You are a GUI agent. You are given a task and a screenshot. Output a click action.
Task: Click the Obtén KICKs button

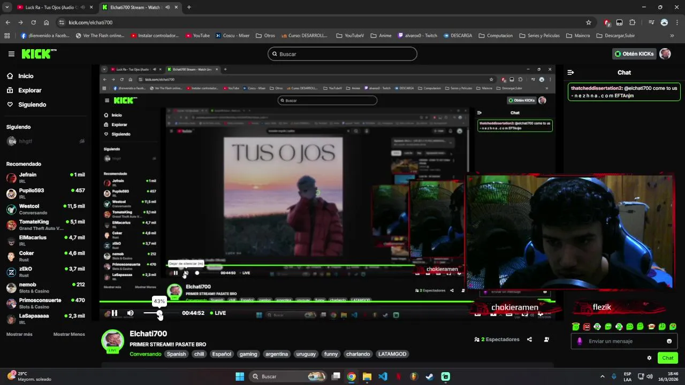click(x=634, y=54)
